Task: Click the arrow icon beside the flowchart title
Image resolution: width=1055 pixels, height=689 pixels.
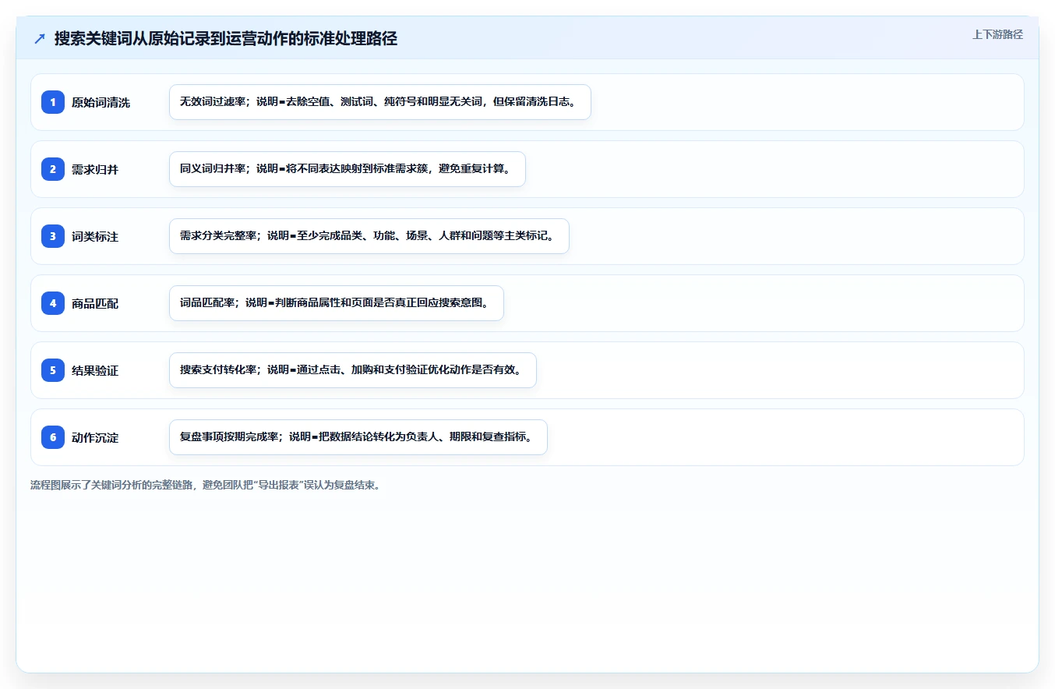Action: pos(40,38)
